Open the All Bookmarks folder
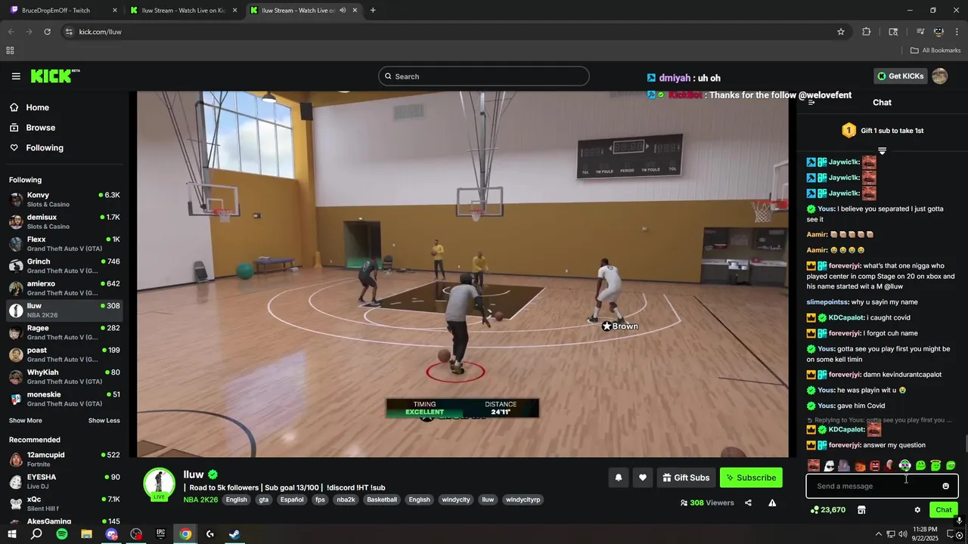 click(935, 51)
